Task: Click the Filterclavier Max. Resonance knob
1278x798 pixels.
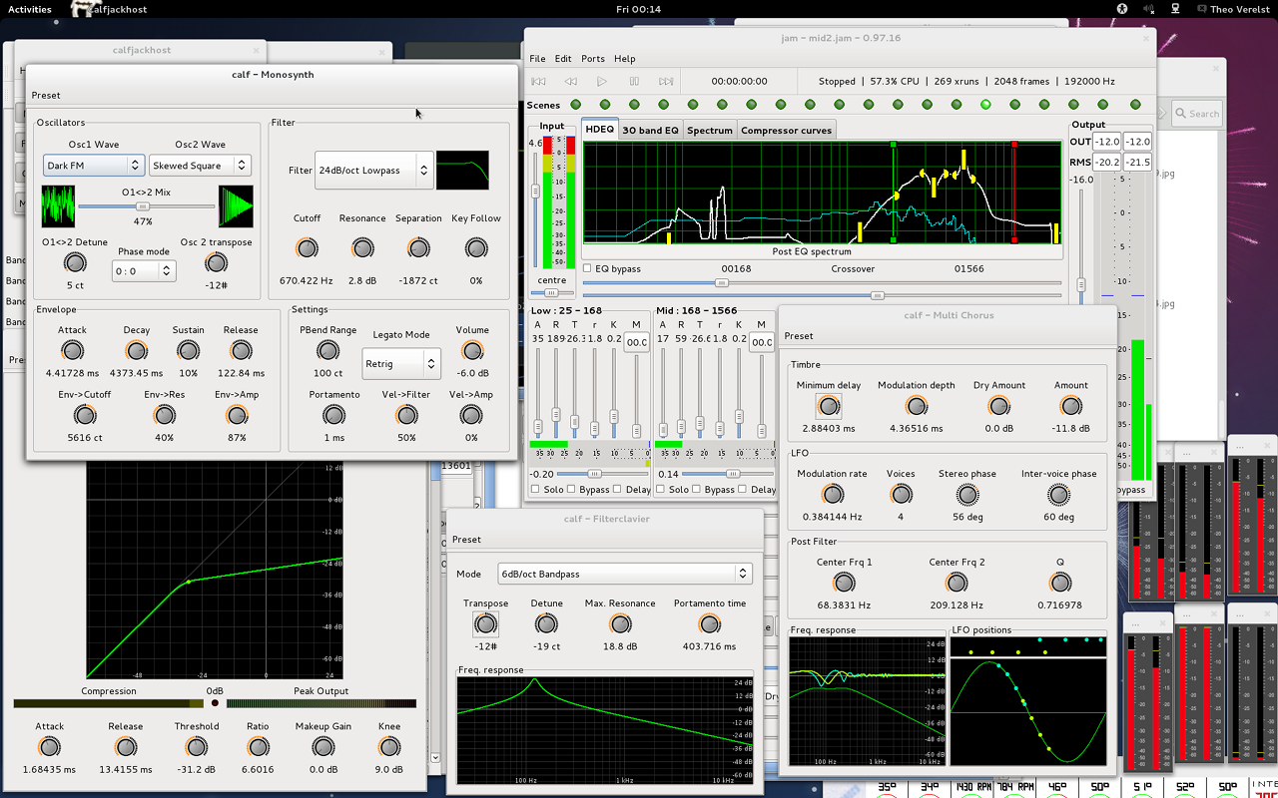Action: pos(620,624)
